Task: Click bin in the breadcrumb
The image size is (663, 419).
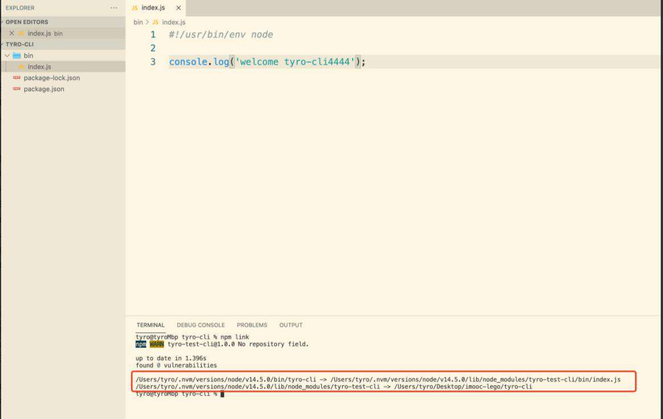Action: (x=138, y=22)
